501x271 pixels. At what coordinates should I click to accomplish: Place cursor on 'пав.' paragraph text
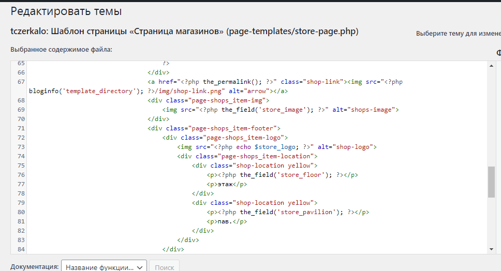tap(225, 221)
